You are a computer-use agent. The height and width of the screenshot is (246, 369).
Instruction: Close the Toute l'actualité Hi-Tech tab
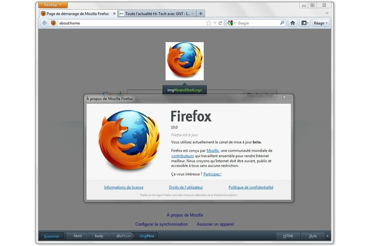click(193, 14)
